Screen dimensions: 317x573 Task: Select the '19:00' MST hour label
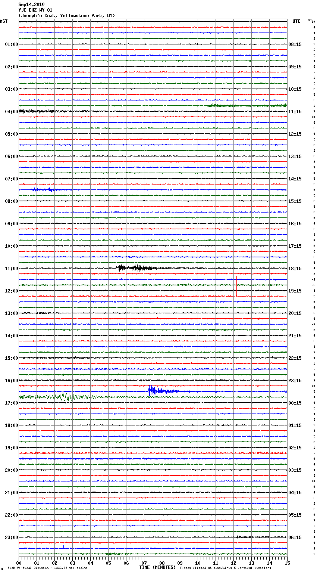pos(12,448)
